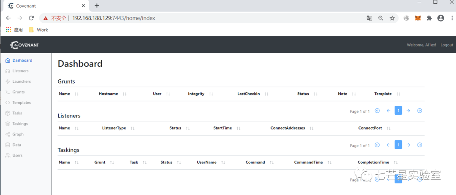Click the Covenant logo in header
Viewport: 456px width, 195px height.
[24, 45]
